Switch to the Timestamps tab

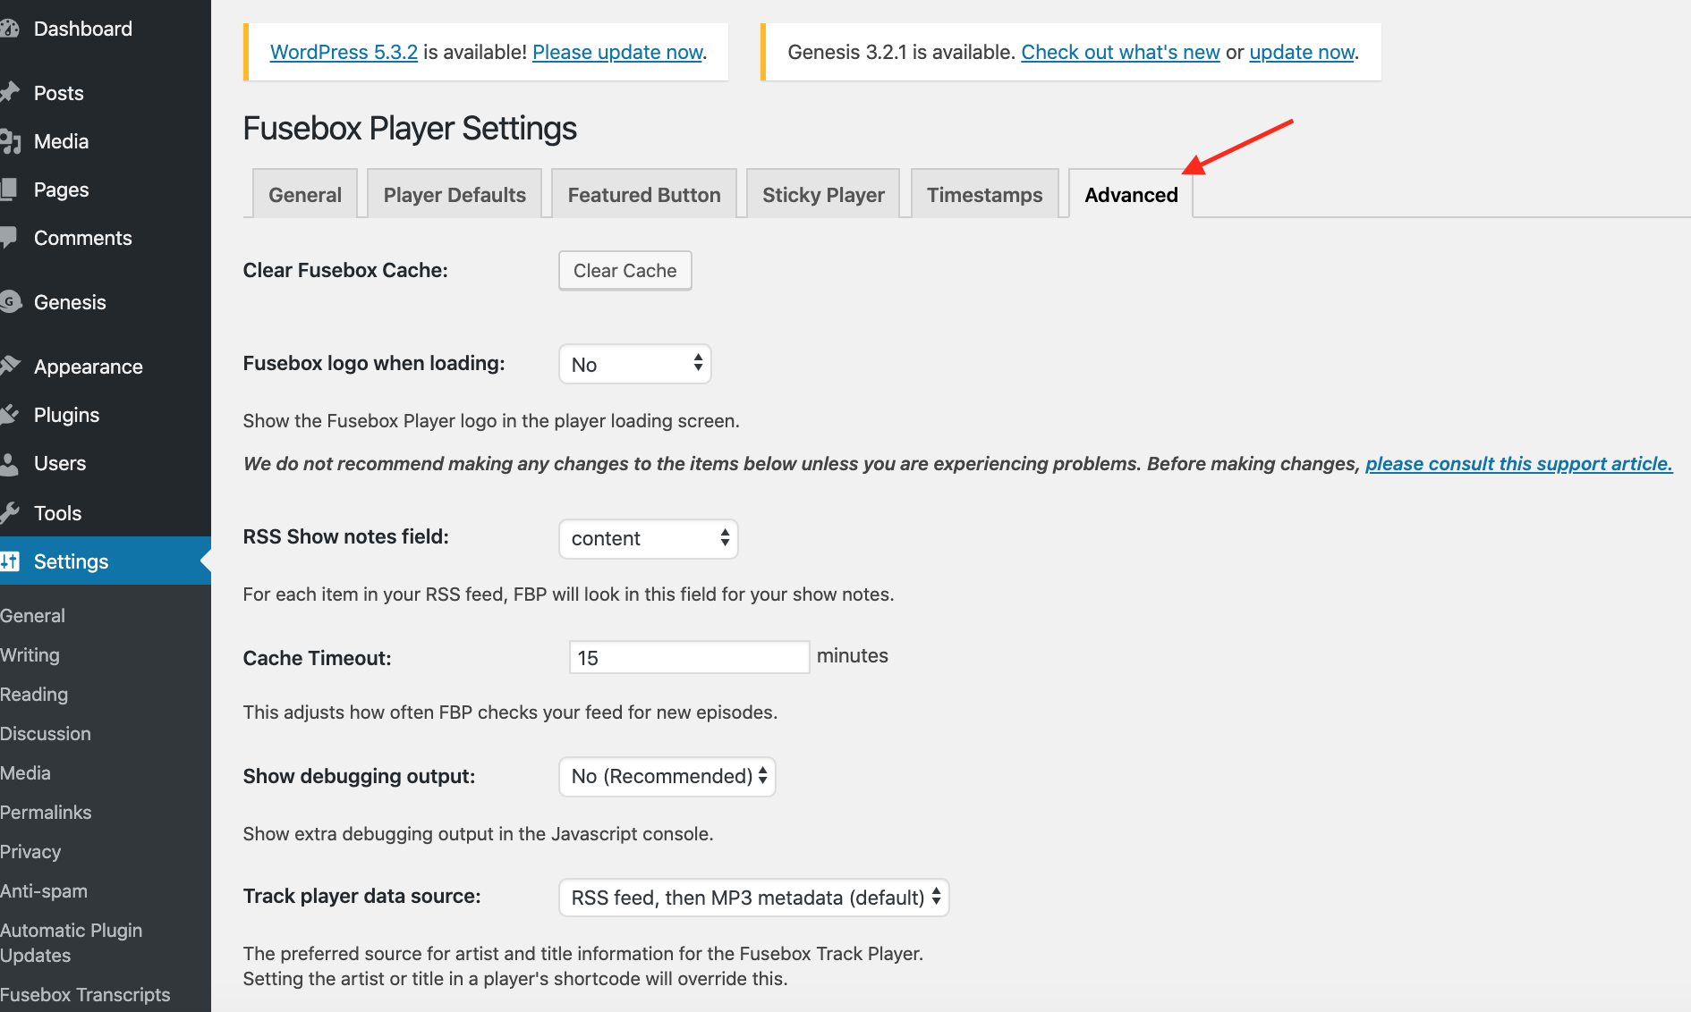tap(985, 194)
